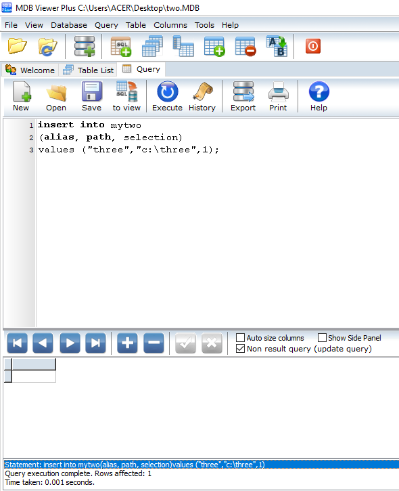Switch to the Welcome tab
This screenshot has width=399, height=491.
tap(30, 70)
